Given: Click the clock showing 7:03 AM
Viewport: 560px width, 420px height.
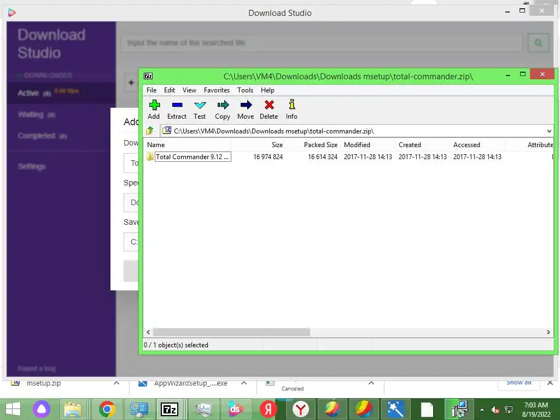Looking at the screenshot, I should point(536,410).
